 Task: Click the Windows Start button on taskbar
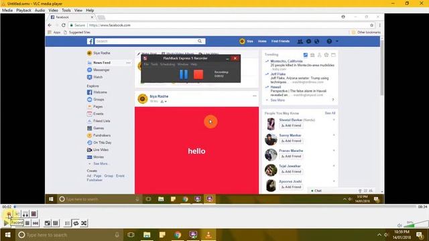click(x=7, y=235)
